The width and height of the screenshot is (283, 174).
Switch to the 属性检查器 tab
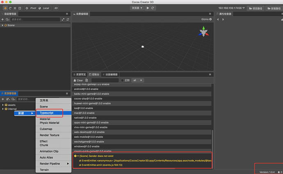click(x=224, y=14)
